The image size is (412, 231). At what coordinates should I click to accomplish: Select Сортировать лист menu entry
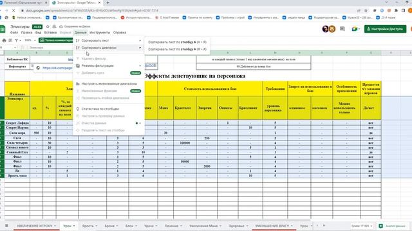click(109, 40)
